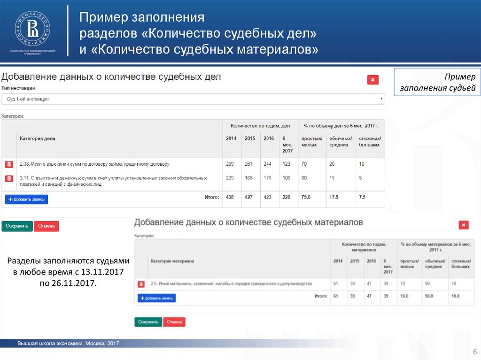Click trash icon for row 3.11
This screenshot has height=360, width=481.
click(x=9, y=179)
